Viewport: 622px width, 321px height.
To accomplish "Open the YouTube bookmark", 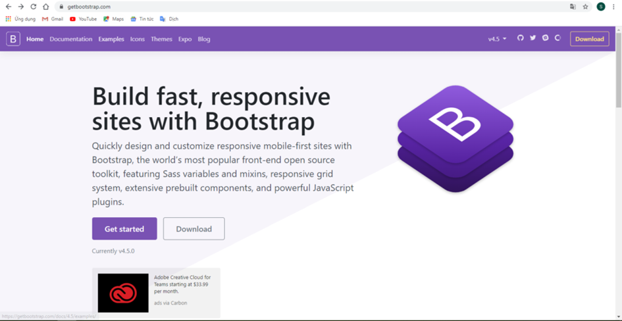I will tap(84, 18).
